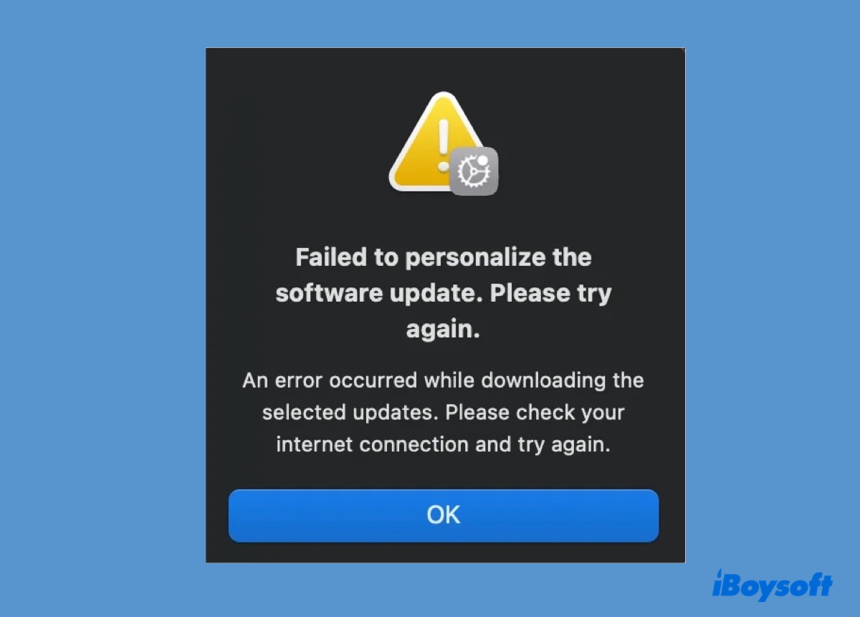Click empty dark area below the OK button
Viewport: 860px width, 617px height.
[x=444, y=553]
